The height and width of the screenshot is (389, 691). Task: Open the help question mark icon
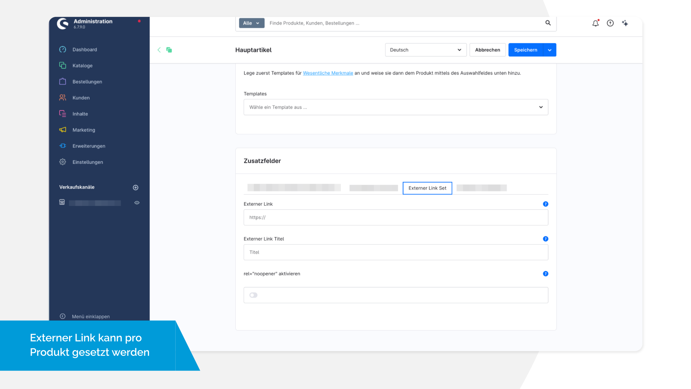point(610,23)
